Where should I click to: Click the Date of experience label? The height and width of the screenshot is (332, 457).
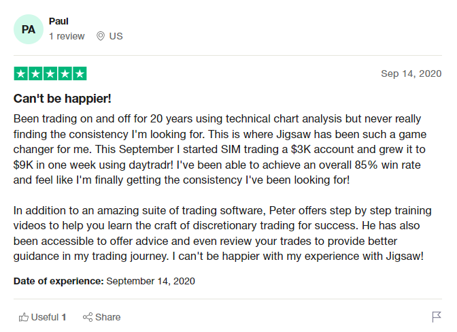[x=58, y=281]
